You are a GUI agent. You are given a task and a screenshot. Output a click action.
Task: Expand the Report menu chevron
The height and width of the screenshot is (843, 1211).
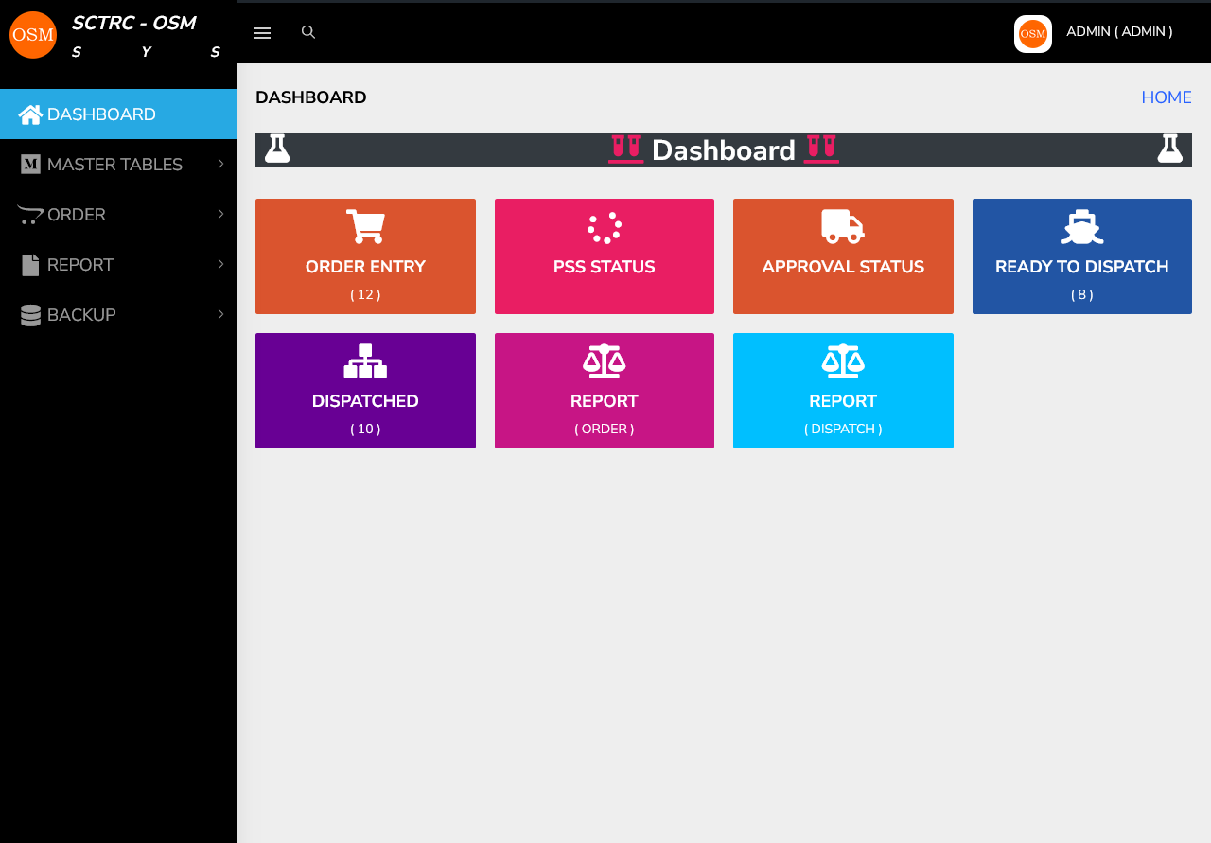pyautogui.click(x=220, y=264)
